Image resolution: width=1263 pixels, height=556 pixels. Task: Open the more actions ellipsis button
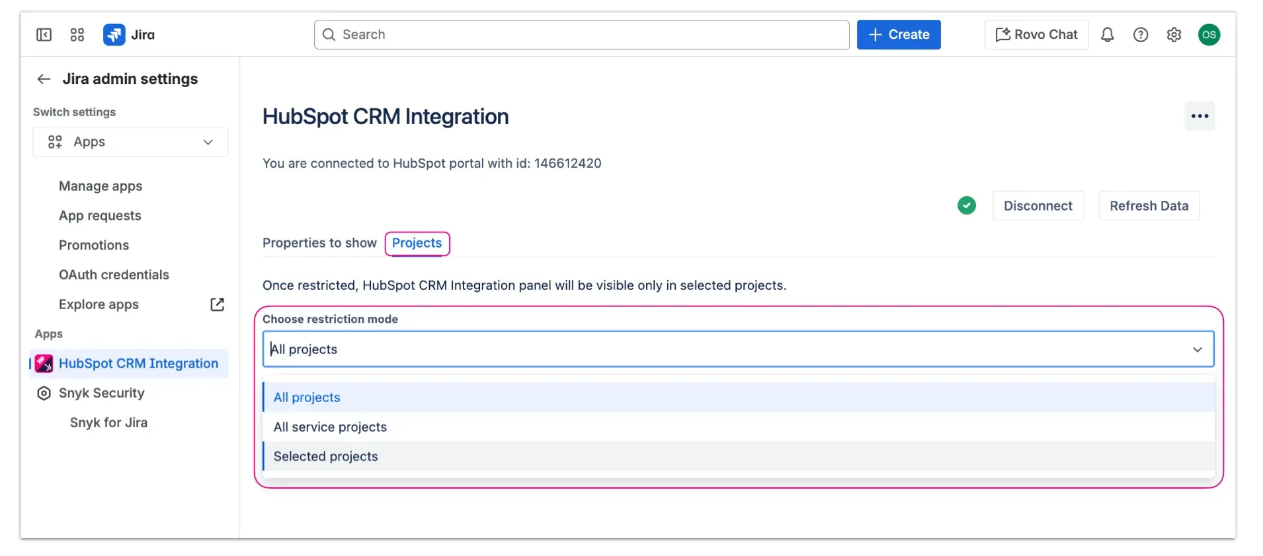click(1200, 116)
